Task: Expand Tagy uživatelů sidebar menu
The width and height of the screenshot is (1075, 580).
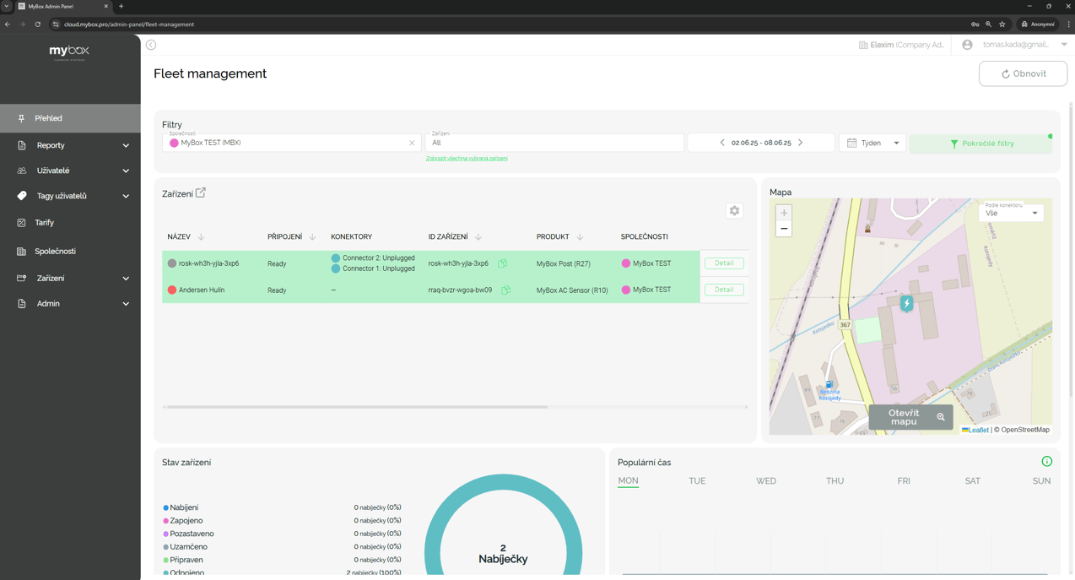Action: coord(70,196)
